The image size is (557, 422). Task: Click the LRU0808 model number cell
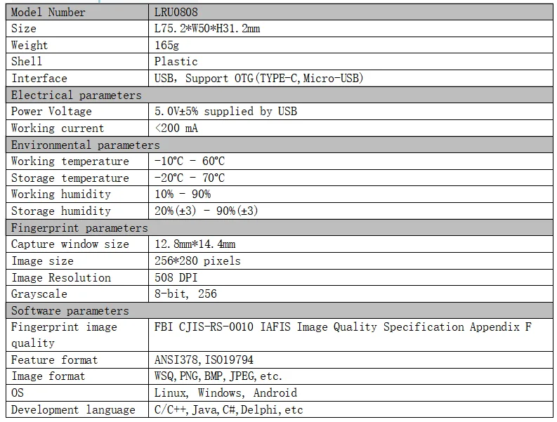pos(350,12)
